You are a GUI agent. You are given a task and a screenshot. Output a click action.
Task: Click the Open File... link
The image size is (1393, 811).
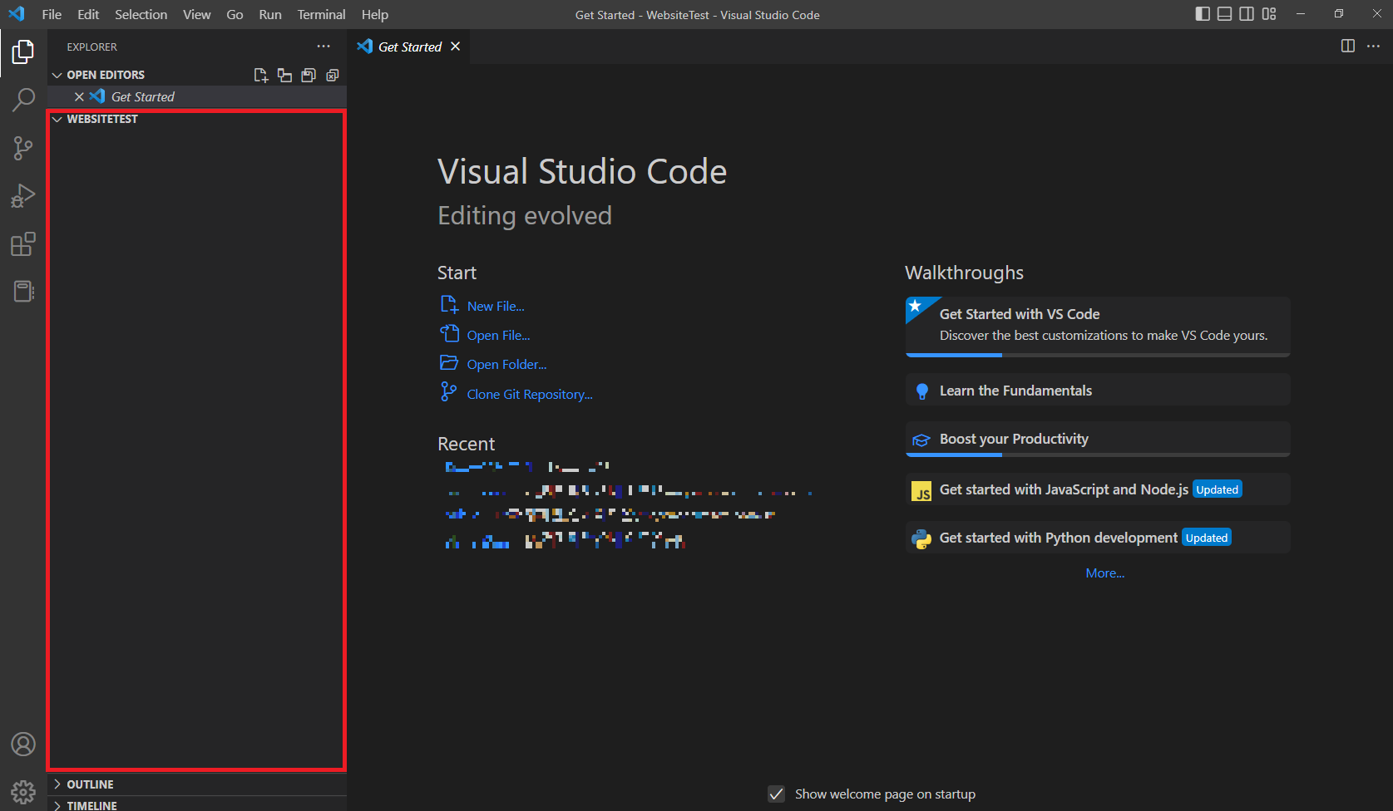coord(498,335)
